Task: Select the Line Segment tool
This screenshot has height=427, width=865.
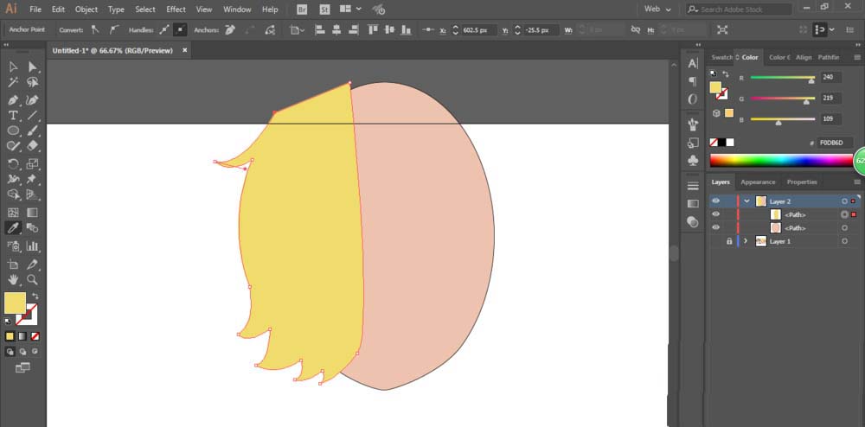Action: click(x=33, y=115)
